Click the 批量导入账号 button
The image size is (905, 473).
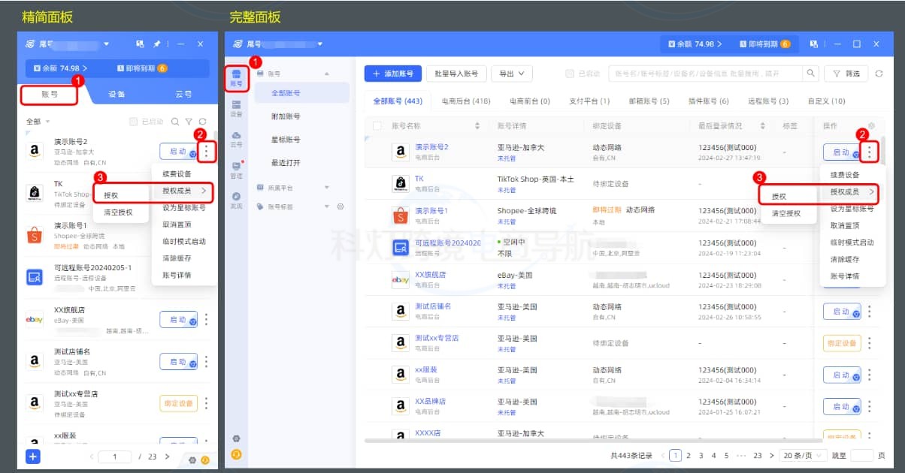tap(457, 74)
